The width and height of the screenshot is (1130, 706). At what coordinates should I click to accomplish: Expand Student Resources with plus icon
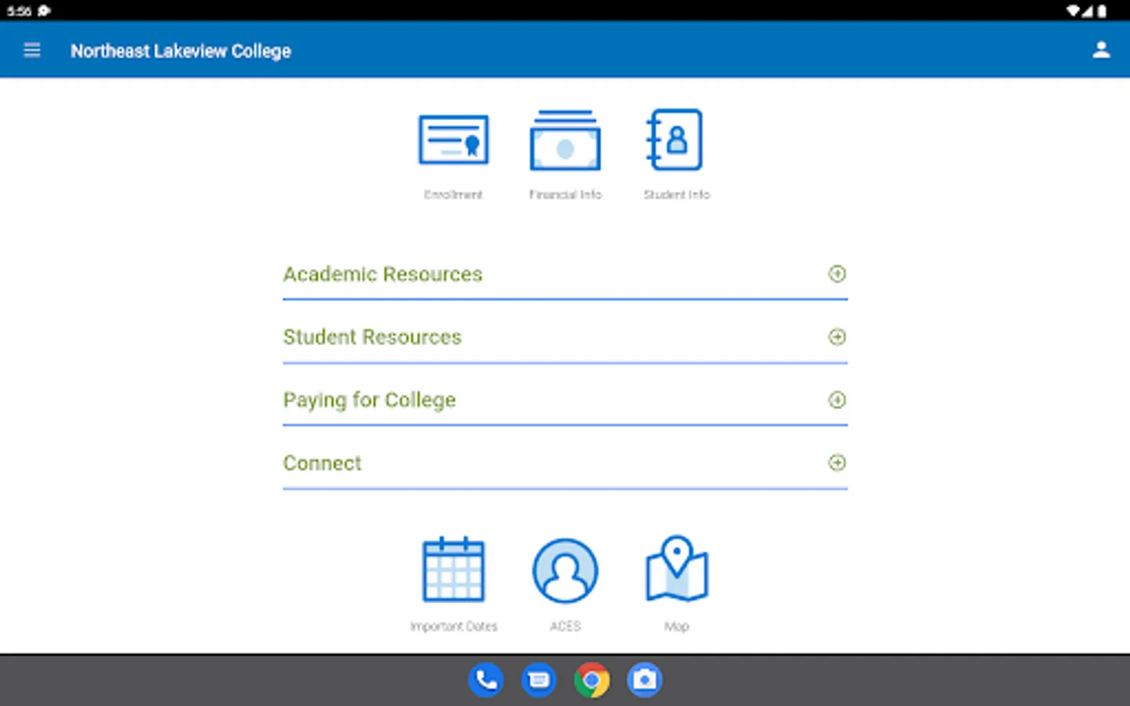point(837,337)
